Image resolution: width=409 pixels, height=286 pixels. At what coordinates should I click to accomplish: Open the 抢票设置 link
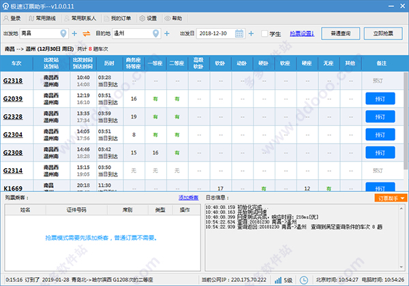[302, 33]
